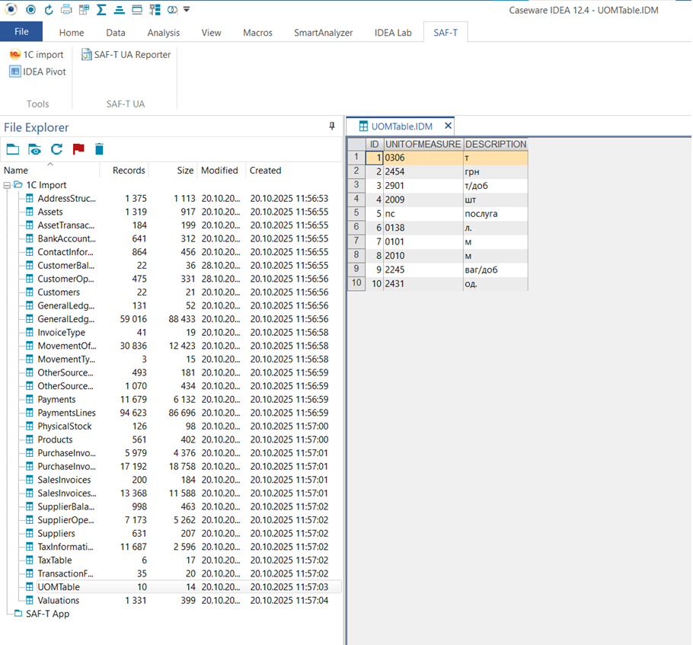The height and width of the screenshot is (645, 693).
Task: Open the customize quick access toolbar dropdown
Action: [187, 9]
